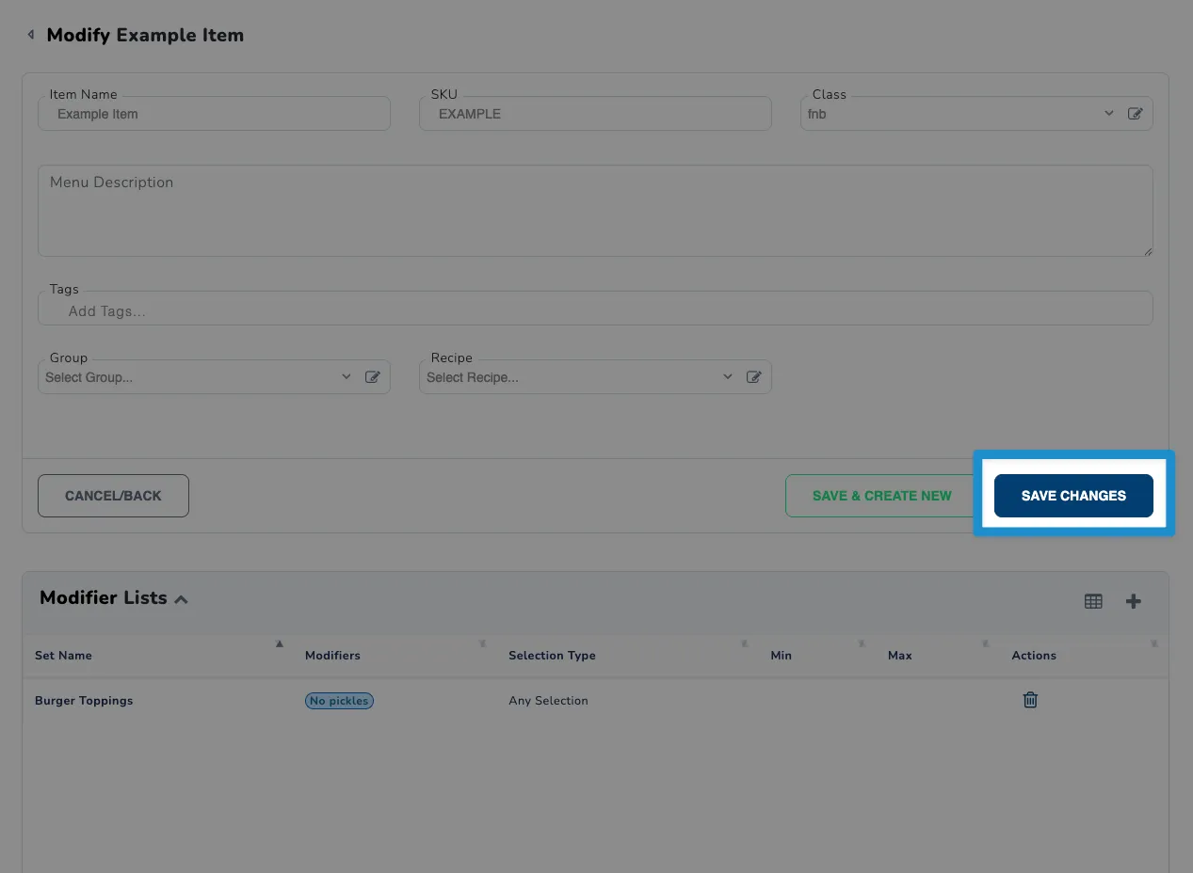The width and height of the screenshot is (1193, 873).
Task: Delete the Burger Toppings modifier list
Action: point(1030,700)
